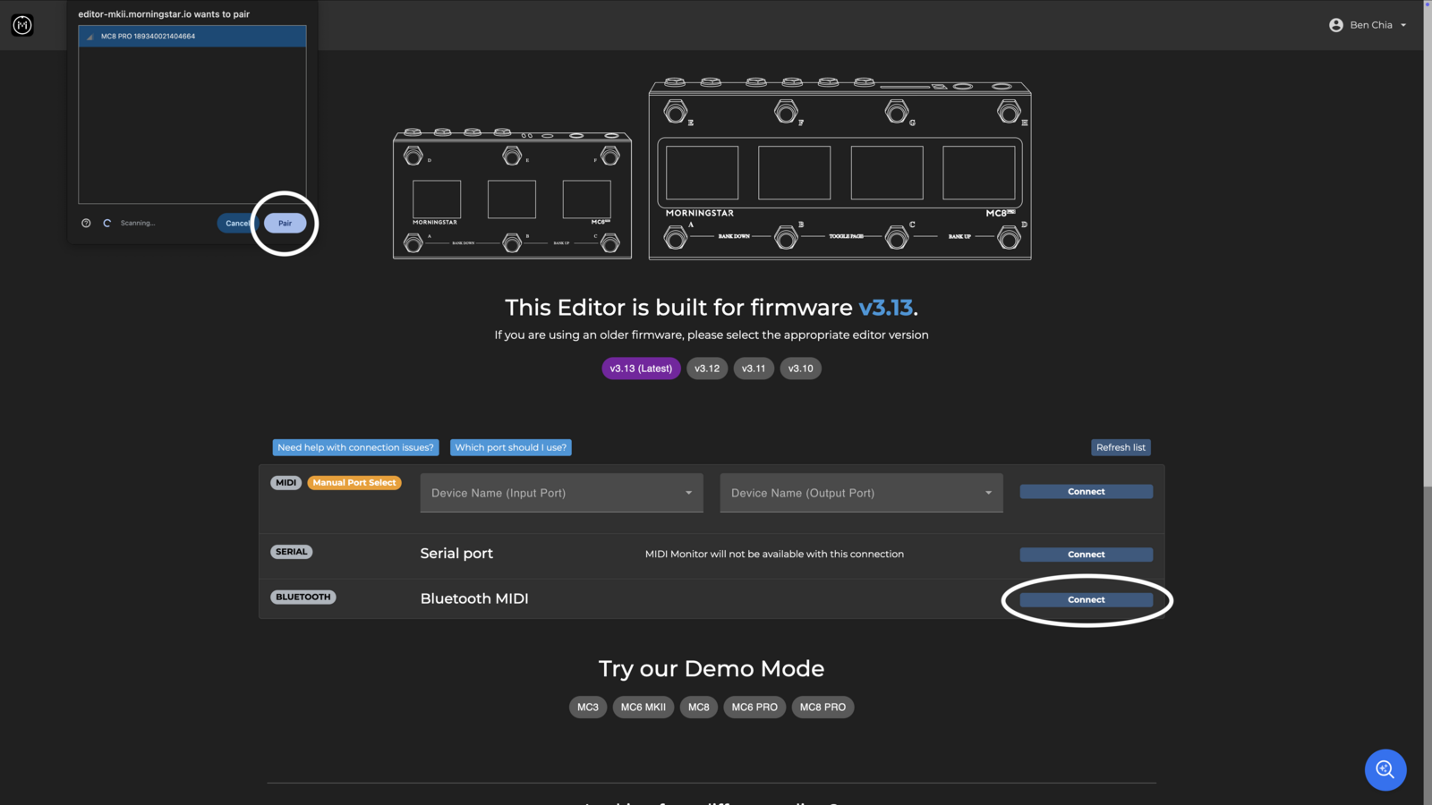Cancel the Bluetooth pairing dialog
1432x805 pixels.
point(236,224)
